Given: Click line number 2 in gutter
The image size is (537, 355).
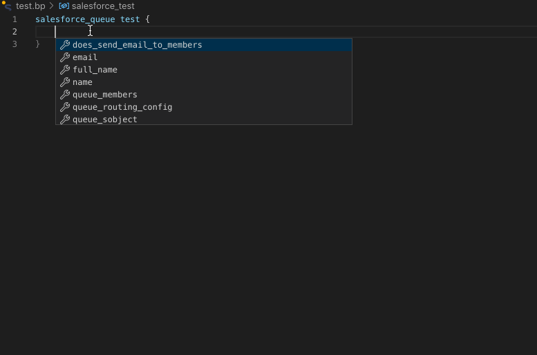Looking at the screenshot, I should click(15, 32).
